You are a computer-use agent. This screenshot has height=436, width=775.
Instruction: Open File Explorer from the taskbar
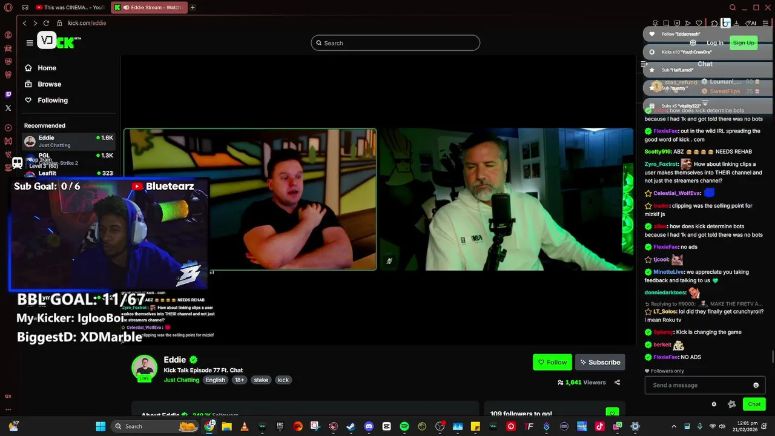point(226,426)
